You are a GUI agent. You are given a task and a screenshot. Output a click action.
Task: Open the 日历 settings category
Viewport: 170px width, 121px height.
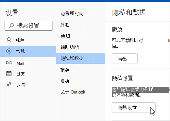pos(28,74)
